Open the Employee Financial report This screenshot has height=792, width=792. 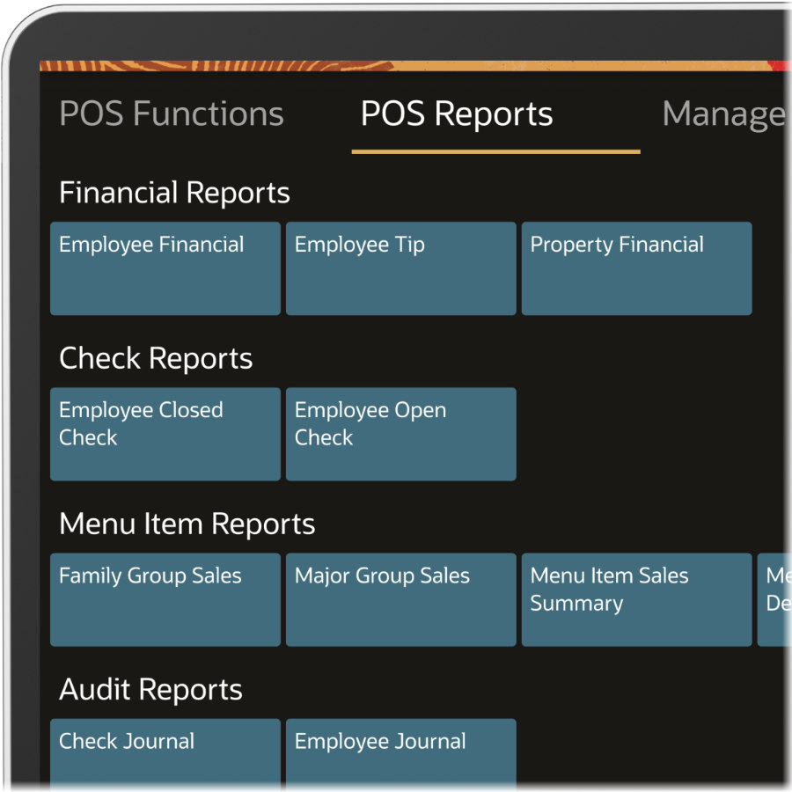165,268
